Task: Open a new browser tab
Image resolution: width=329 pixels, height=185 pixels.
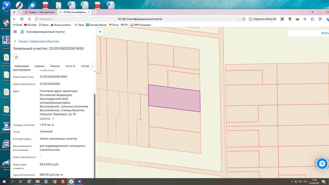Action: point(95,12)
